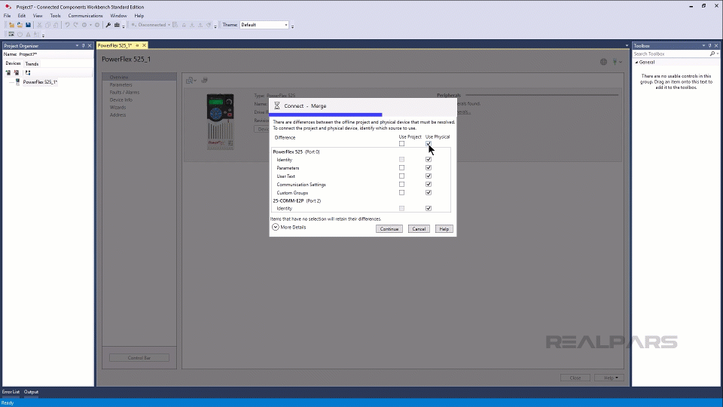Open the New Project toolbar icon

pos(11,25)
